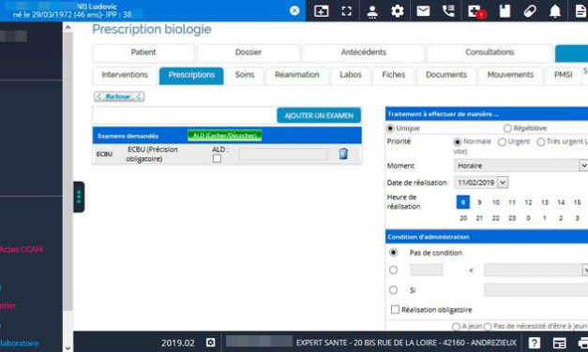Screen dimensions: 588x352
Task: Click the sidebar scrollbar up arrow
Action: click(68, 27)
